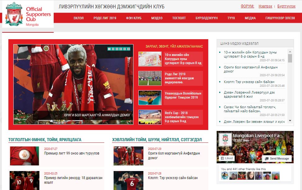
Task: Open ХЭВЛЭЛИЙН ТОЙМ, ШУУМ, НИЙТЛЭЛ, СЭТГЭГДЭЛ heading
Action: click(157, 140)
